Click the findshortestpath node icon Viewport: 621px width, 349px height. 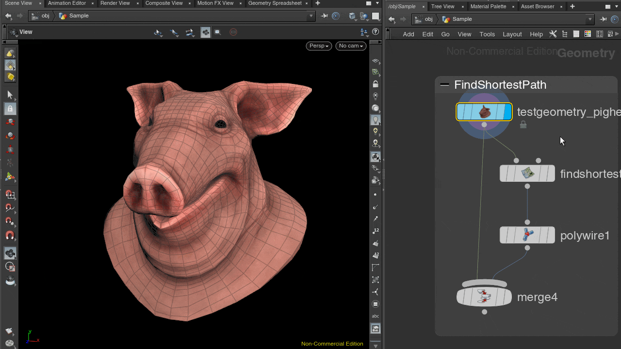pos(527,173)
